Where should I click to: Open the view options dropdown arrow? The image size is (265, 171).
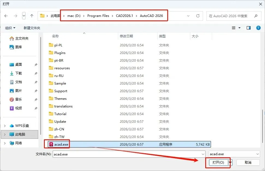[x=239, y=28]
